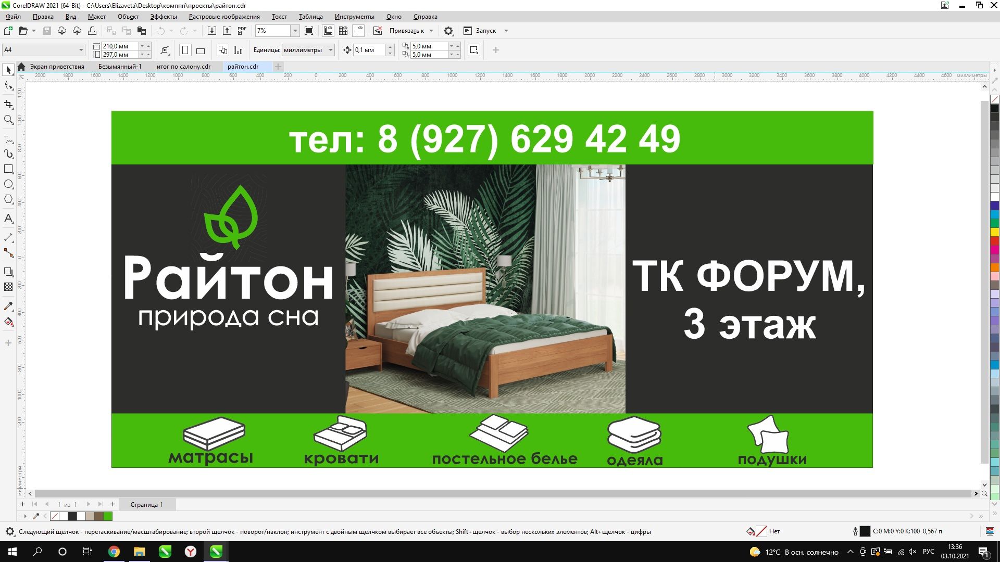
Task: Switch to 'Безымянный-1' document tab
Action: [x=120, y=67]
